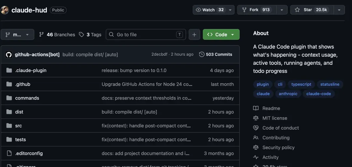The height and width of the screenshot is (167, 352).
Task: Click the folder icon for .github
Action: (9, 84)
